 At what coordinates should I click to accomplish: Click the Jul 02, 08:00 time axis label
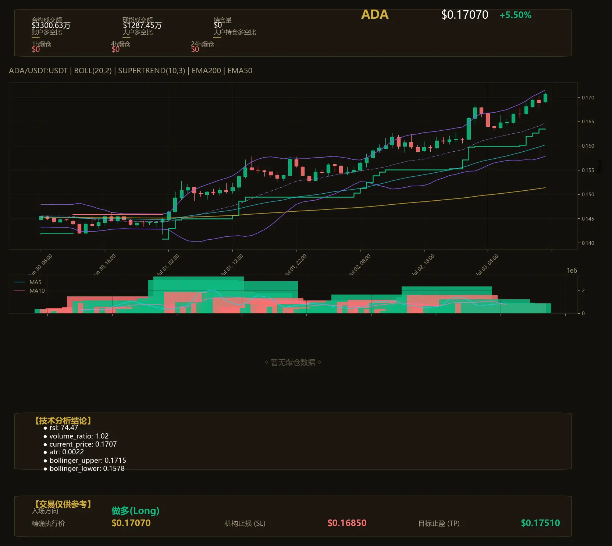359,265
